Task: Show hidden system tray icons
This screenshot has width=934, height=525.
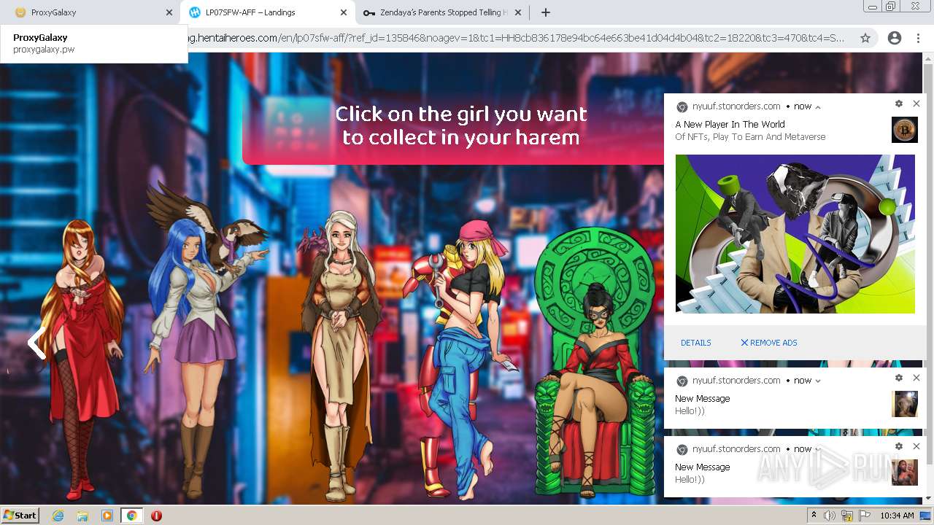Action: pyautogui.click(x=814, y=516)
